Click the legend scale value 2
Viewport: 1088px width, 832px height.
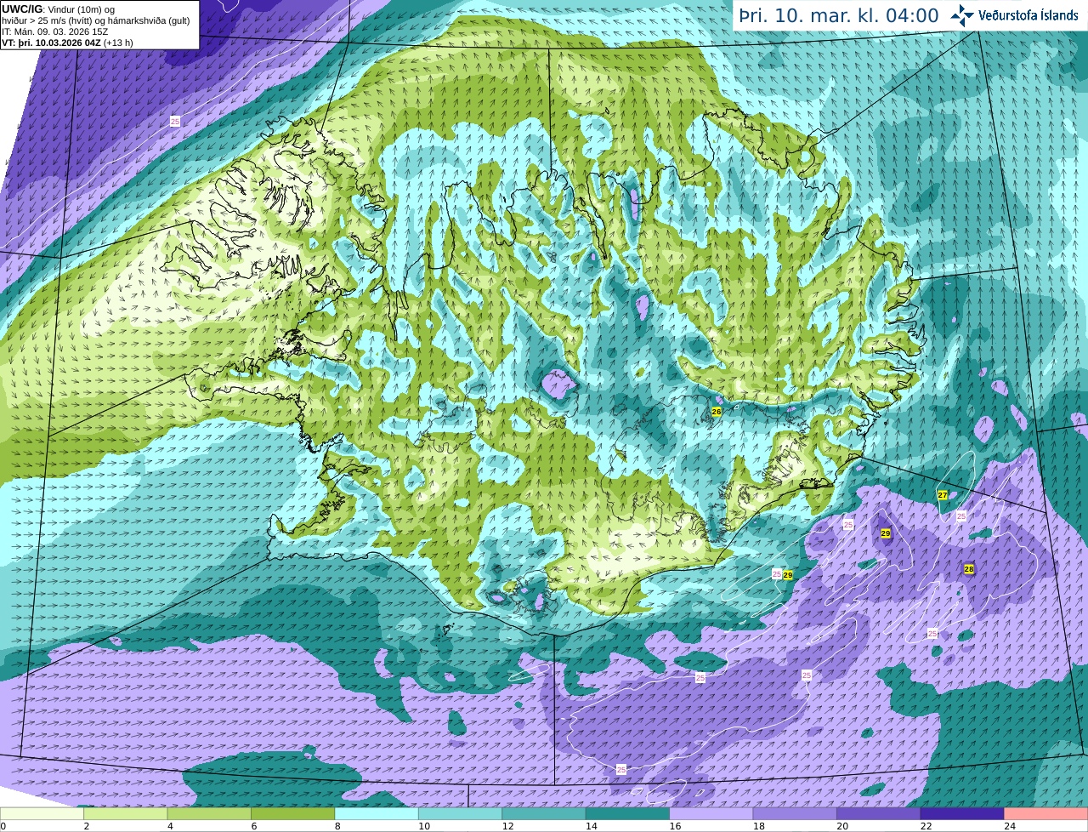click(86, 826)
